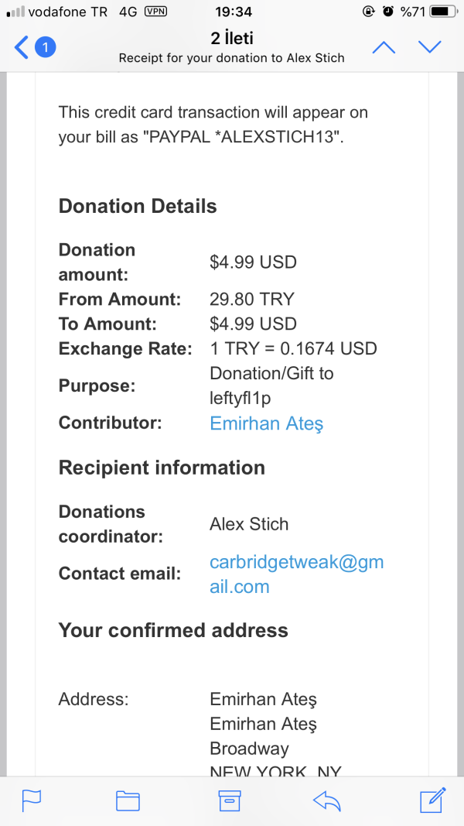464x826 pixels.
Task: Compose a new email with the pencil icon
Action: [x=432, y=799]
